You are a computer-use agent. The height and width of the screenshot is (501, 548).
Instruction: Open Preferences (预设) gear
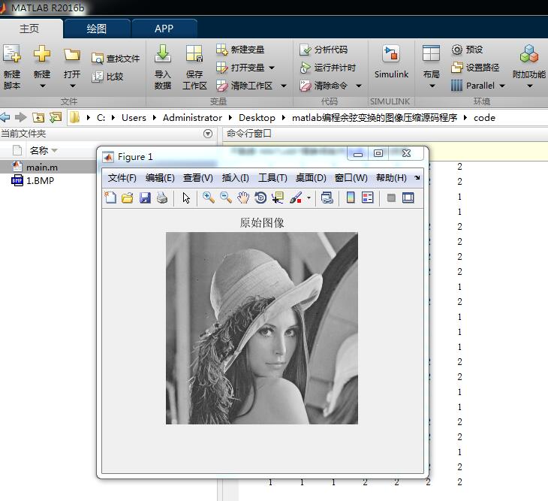tap(467, 50)
